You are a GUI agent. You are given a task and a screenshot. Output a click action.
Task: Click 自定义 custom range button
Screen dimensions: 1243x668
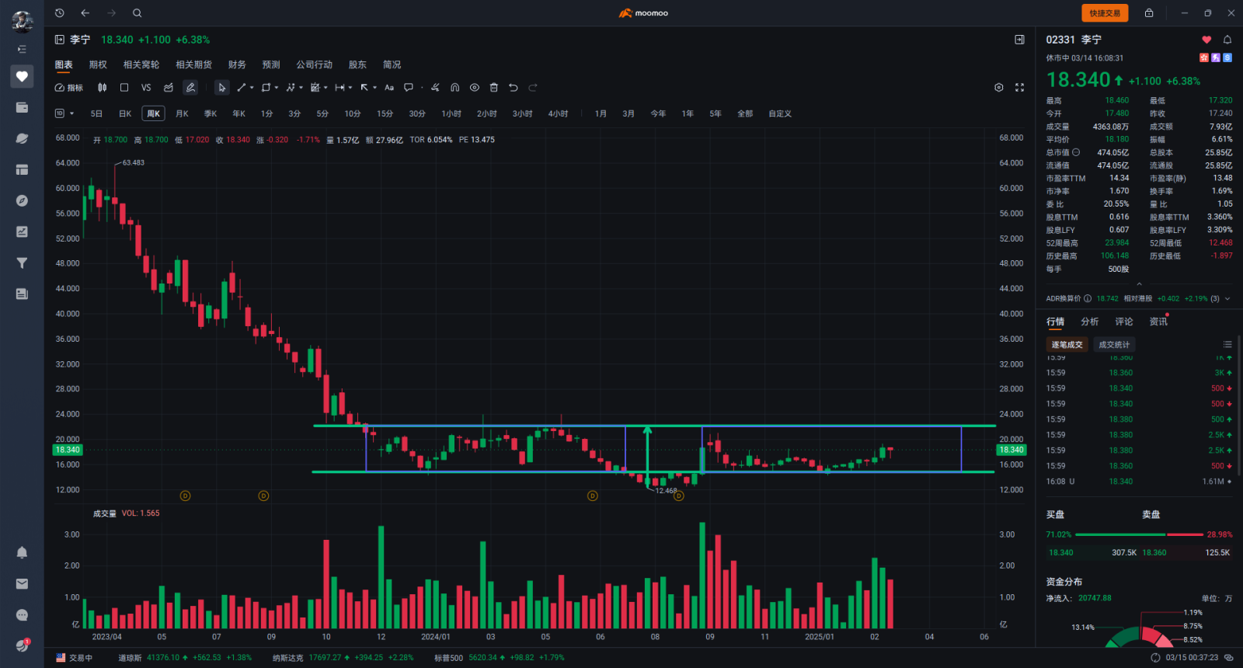[780, 113]
